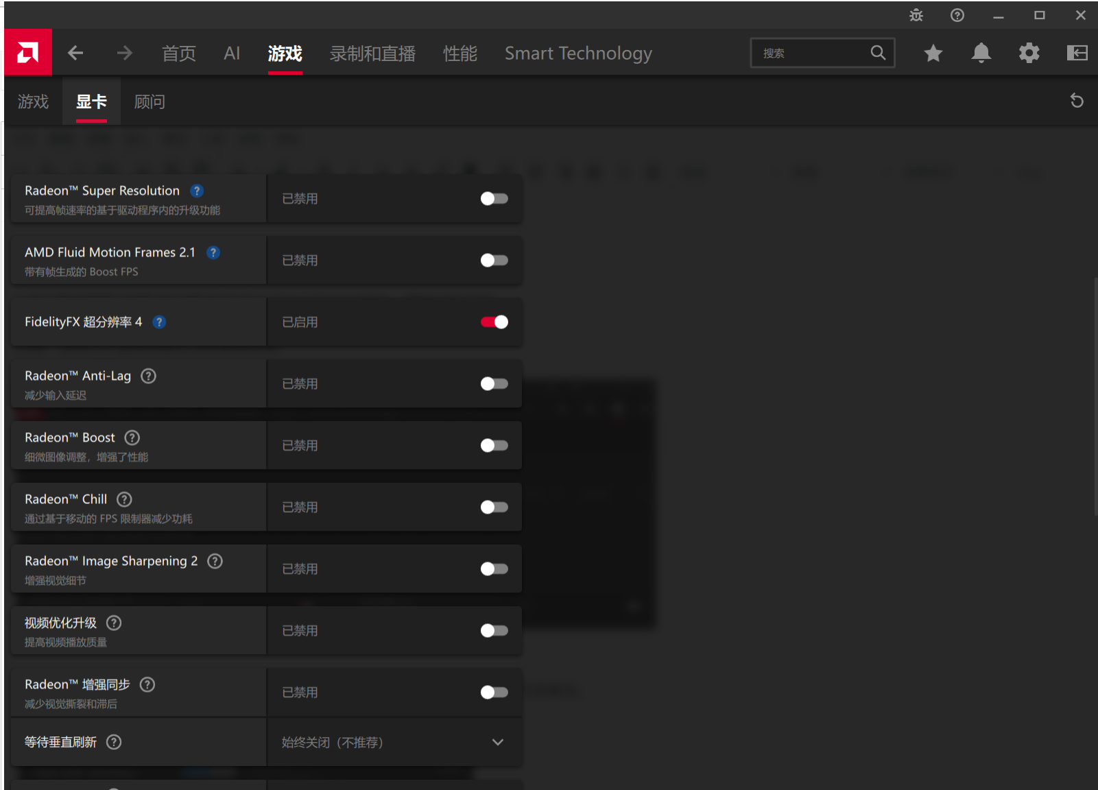
Task: Click the reset settings icon
Action: pyautogui.click(x=1077, y=101)
